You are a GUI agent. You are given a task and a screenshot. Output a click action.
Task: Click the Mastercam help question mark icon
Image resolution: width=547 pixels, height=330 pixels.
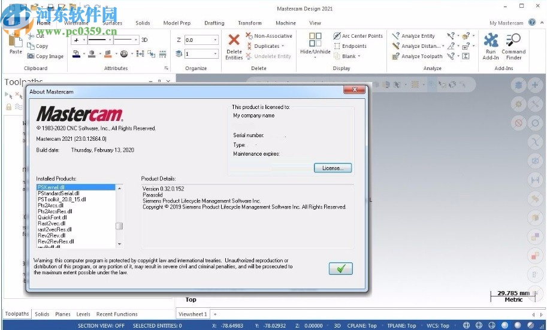[532, 22]
